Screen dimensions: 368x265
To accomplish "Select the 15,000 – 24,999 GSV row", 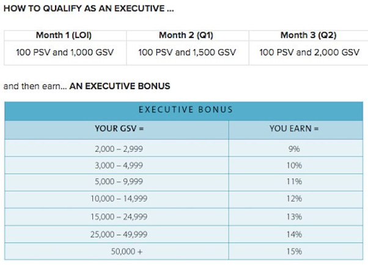I will (x=184, y=217).
